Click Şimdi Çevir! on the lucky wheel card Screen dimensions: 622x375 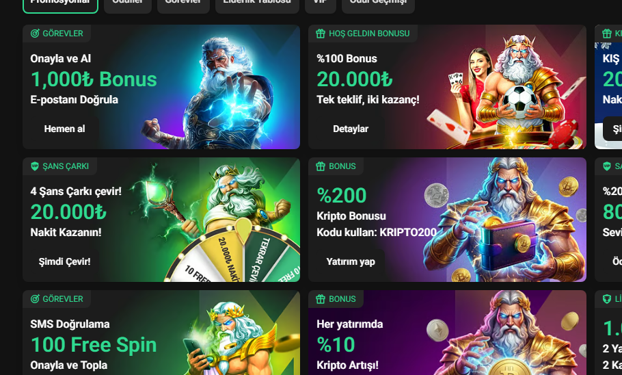click(x=64, y=261)
